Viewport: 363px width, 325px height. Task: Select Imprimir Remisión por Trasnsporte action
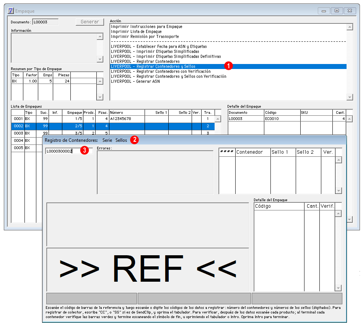[x=145, y=36]
